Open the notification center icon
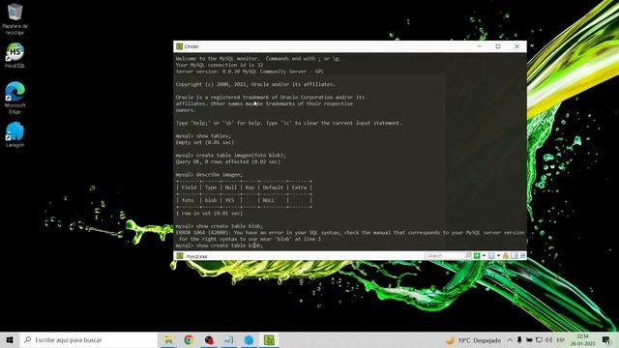Screen dimensions: 619x348 606,340
